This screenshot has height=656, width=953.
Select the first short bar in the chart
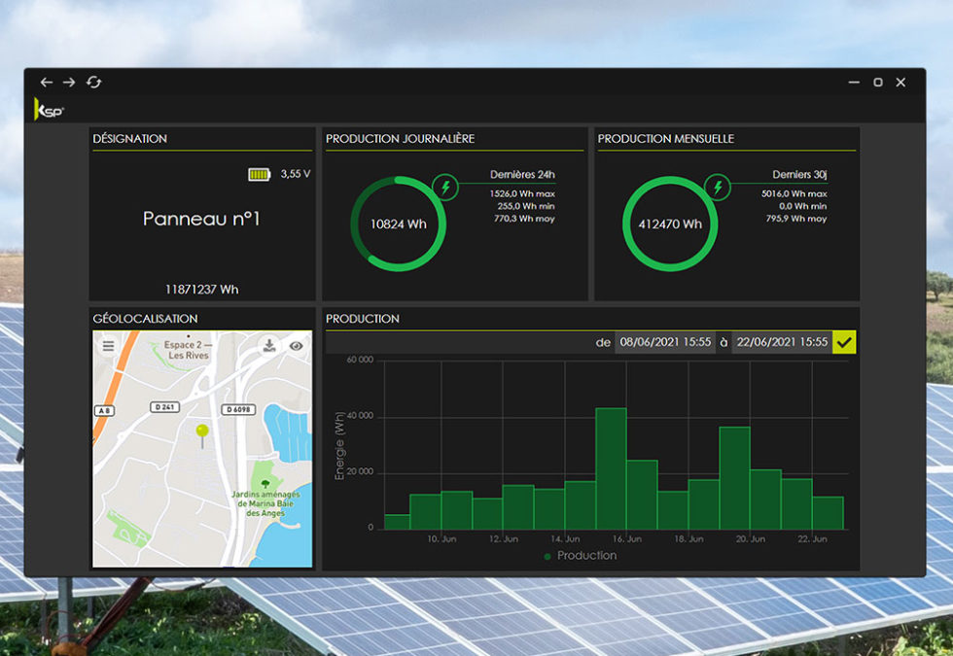[x=398, y=522]
